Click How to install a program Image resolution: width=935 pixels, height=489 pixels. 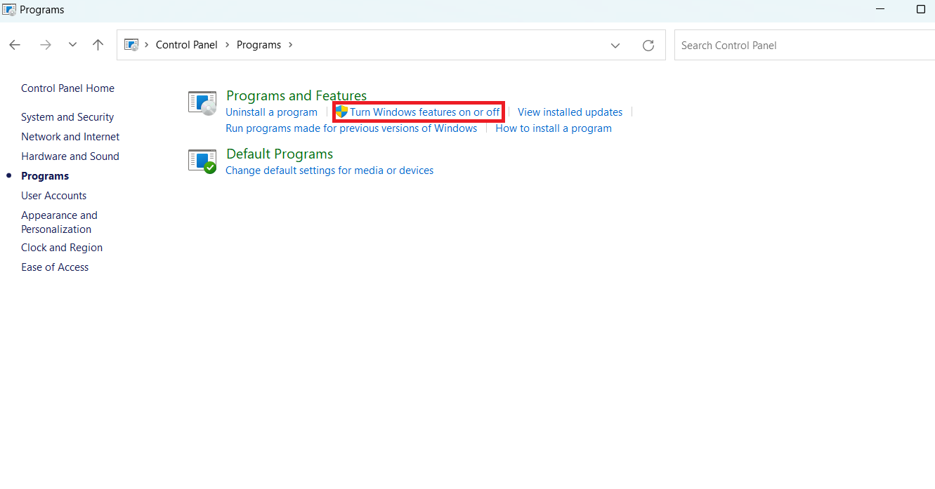click(554, 128)
